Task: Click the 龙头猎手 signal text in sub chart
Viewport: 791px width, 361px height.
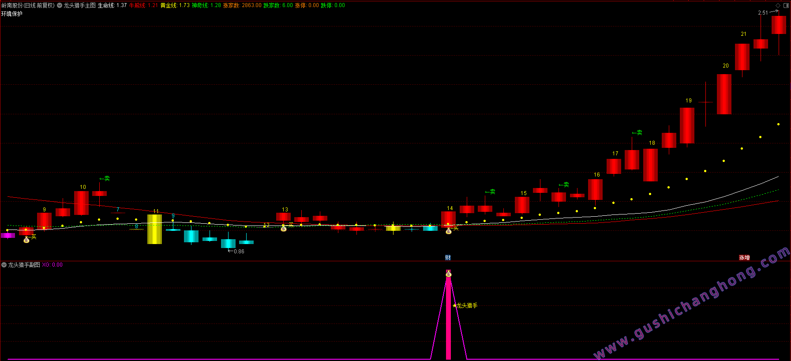Action: tap(467, 305)
